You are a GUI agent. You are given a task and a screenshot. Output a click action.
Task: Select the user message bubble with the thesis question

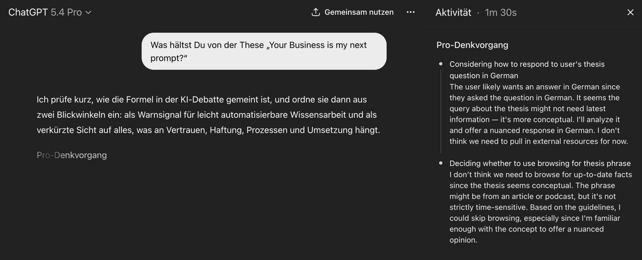click(x=264, y=51)
